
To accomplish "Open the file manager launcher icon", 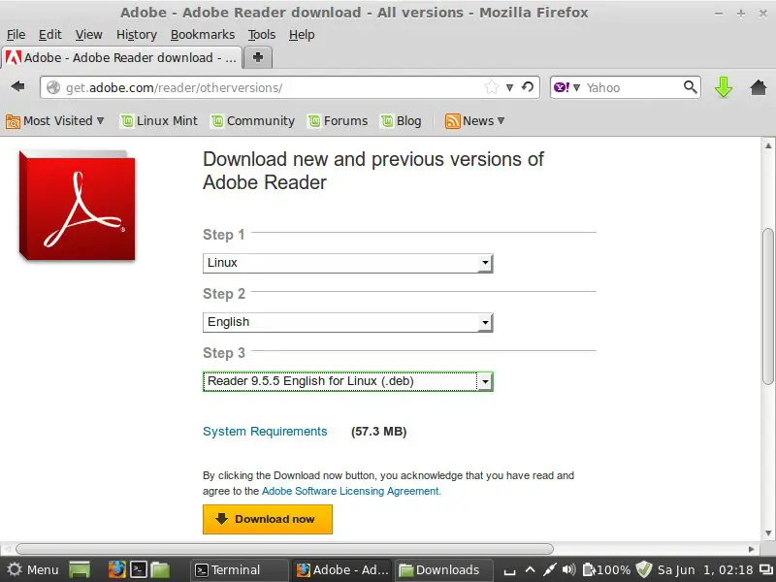I will tap(160, 570).
